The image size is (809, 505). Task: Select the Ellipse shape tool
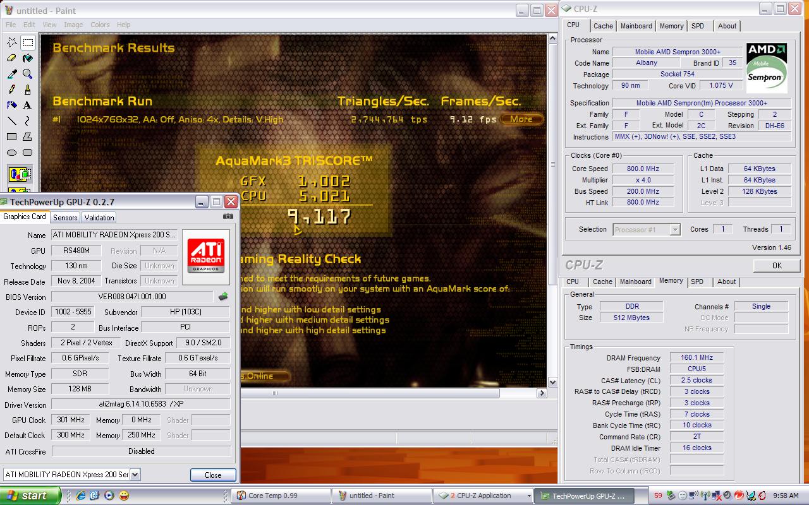pos(12,152)
